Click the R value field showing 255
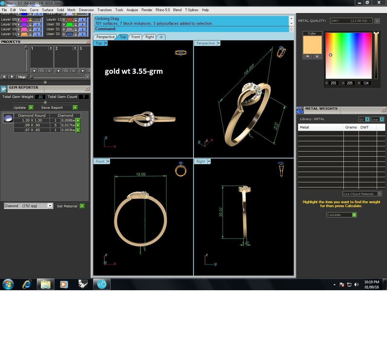 click(333, 83)
